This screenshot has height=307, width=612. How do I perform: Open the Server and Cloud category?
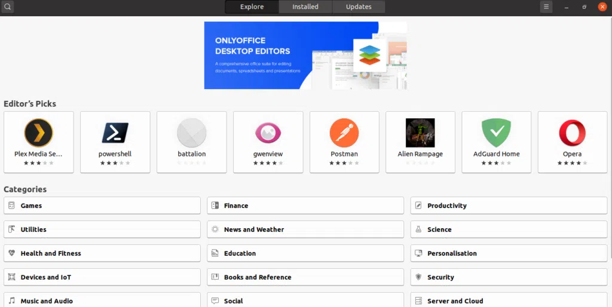click(509, 300)
